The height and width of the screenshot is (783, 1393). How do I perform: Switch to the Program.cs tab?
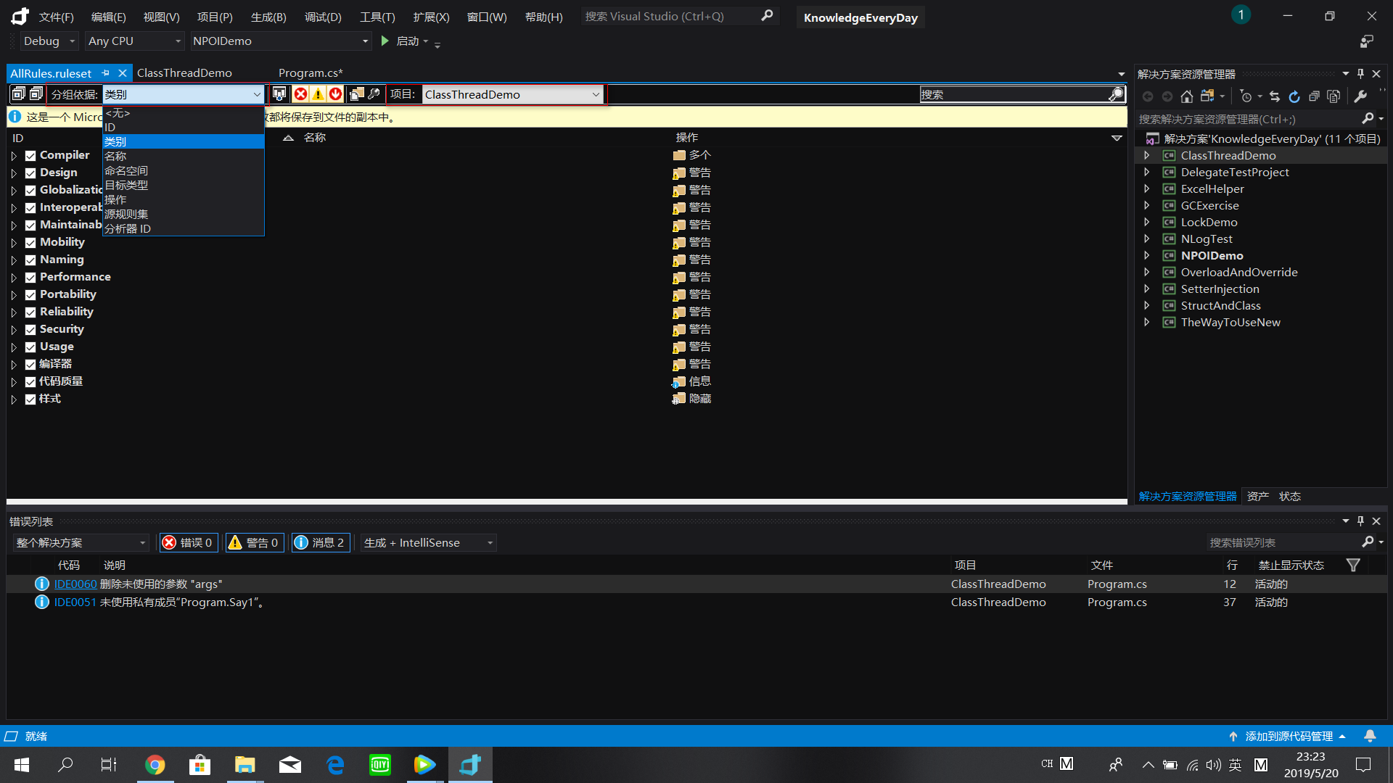(x=311, y=72)
